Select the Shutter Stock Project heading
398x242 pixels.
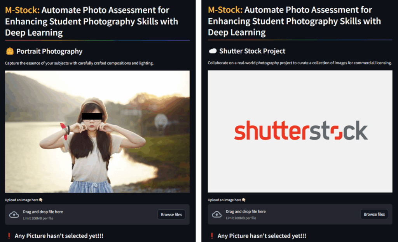[x=252, y=51]
